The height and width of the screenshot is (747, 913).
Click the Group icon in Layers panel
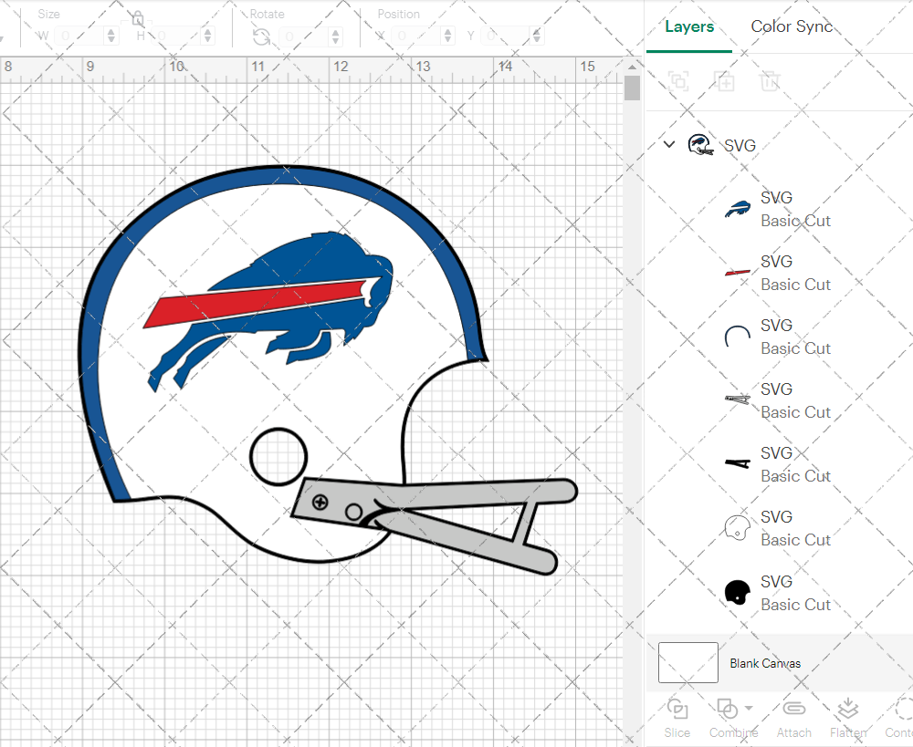(678, 81)
